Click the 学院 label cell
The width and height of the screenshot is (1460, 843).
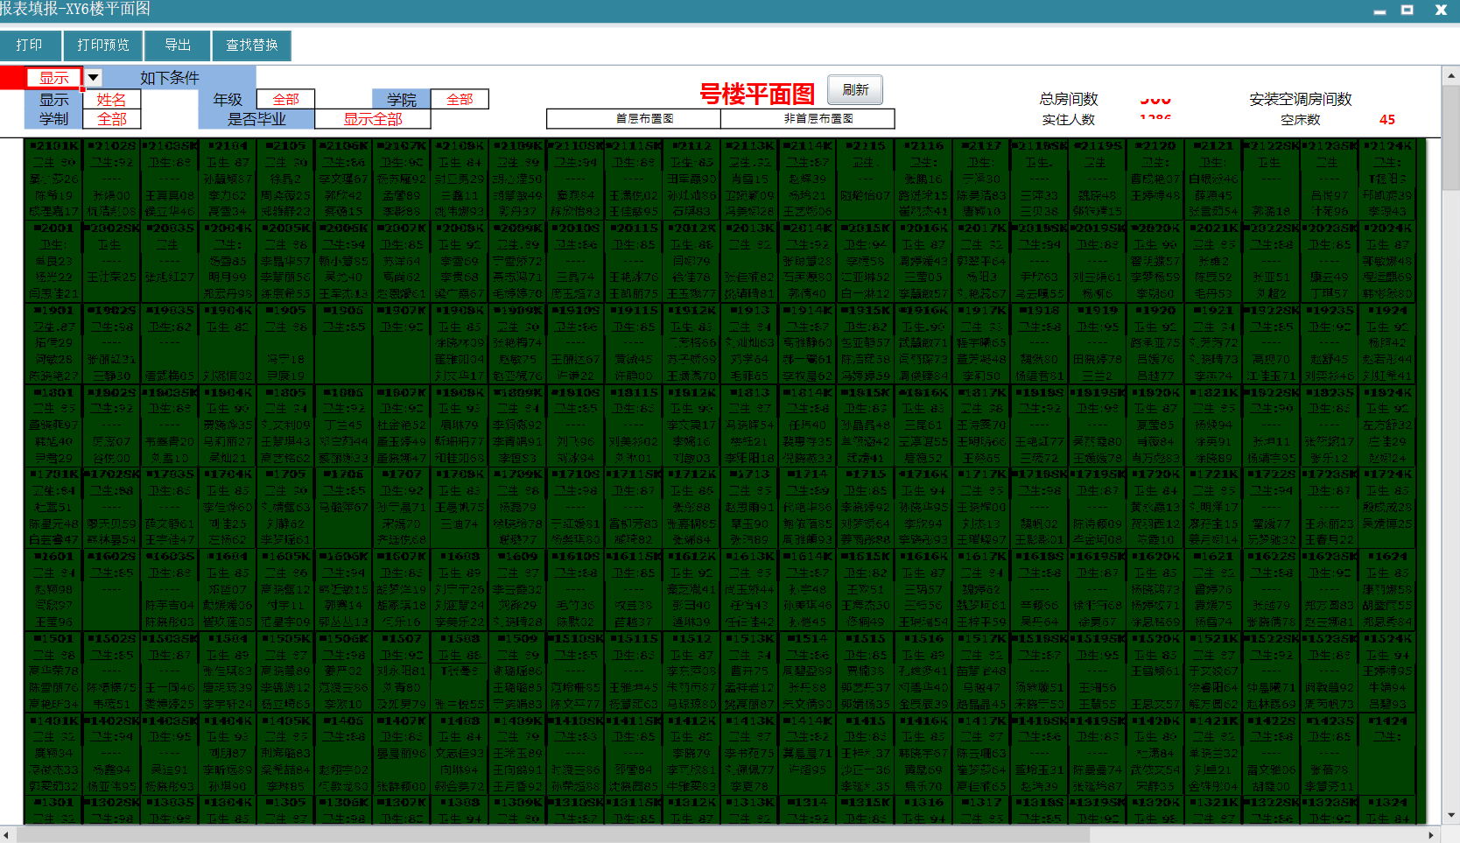click(x=402, y=100)
